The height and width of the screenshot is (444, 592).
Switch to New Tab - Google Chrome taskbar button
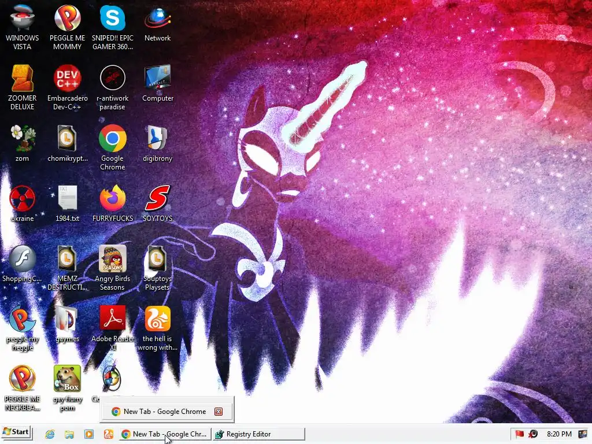coord(165,434)
